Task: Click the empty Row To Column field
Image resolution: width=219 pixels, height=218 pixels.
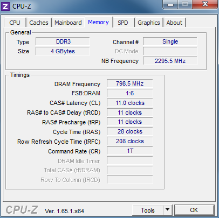Action: [129, 180]
